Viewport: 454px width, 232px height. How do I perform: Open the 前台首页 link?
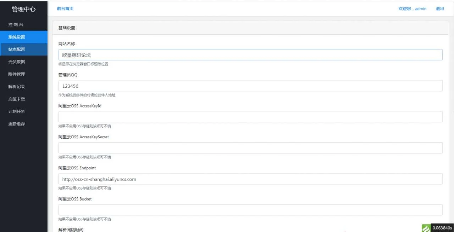click(x=65, y=8)
